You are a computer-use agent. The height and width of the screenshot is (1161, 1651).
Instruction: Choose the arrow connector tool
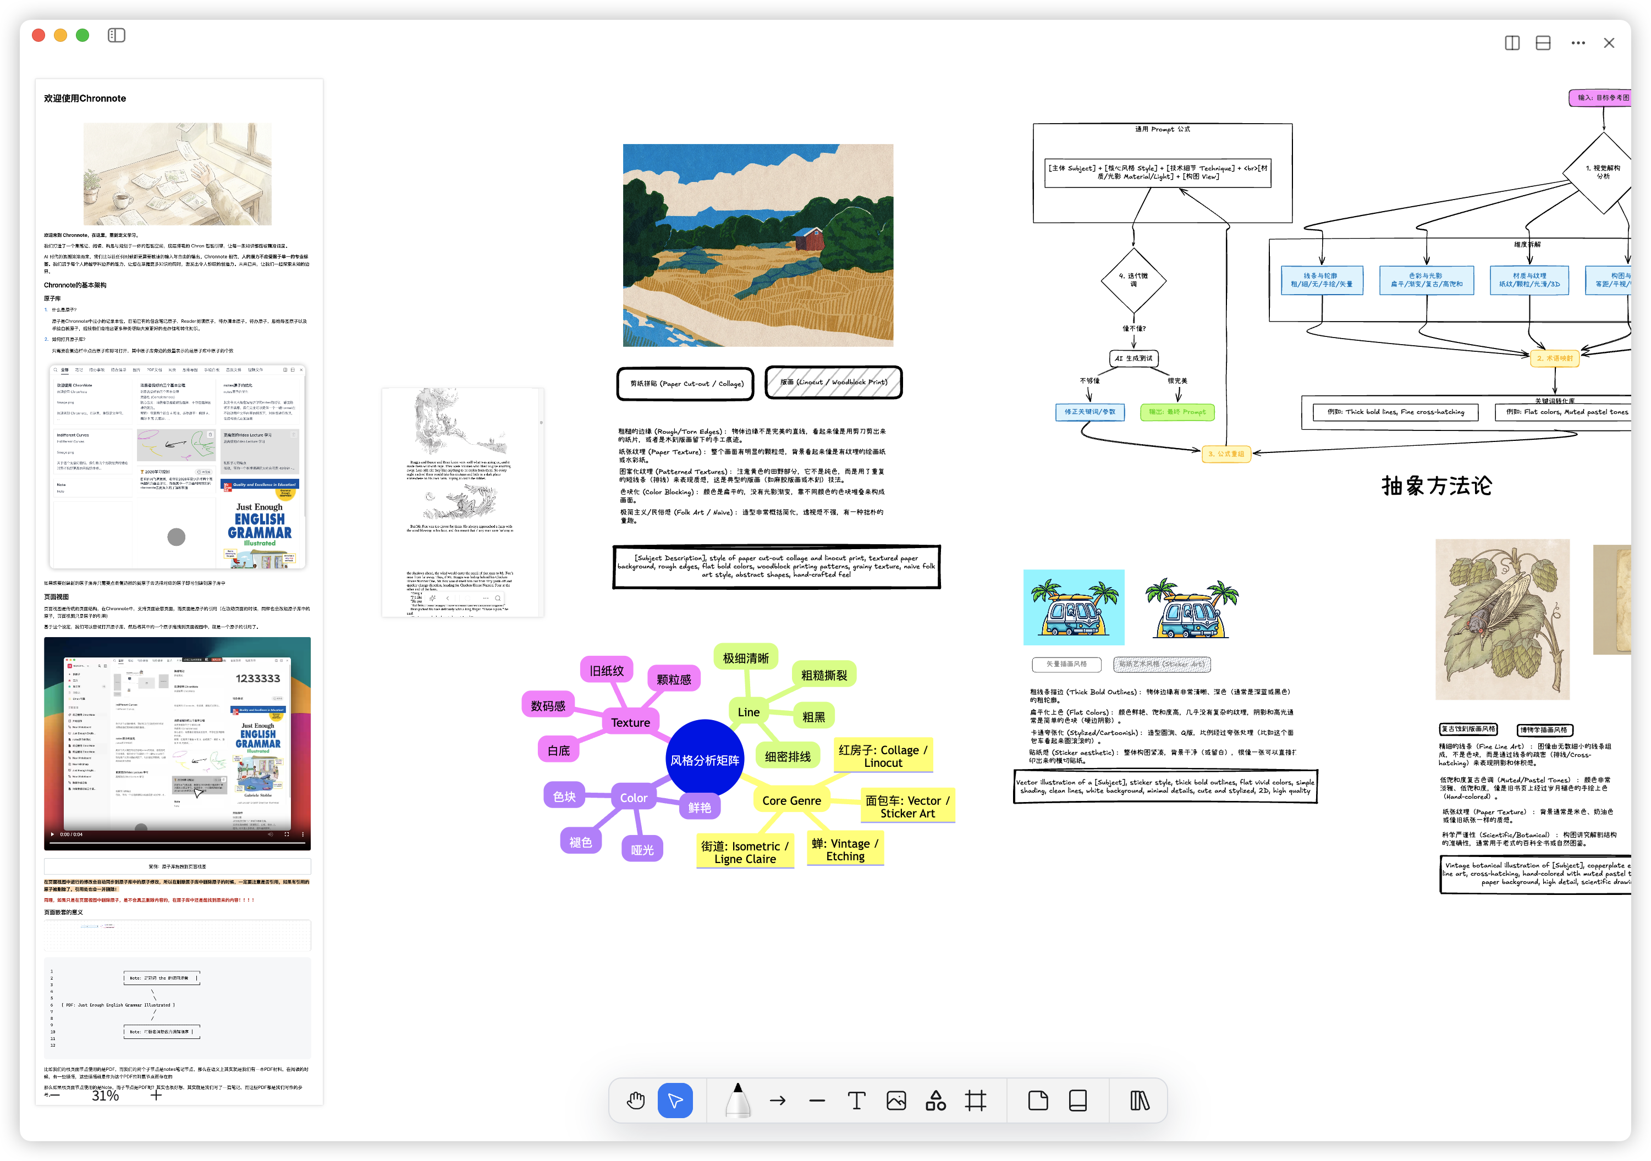(777, 1101)
